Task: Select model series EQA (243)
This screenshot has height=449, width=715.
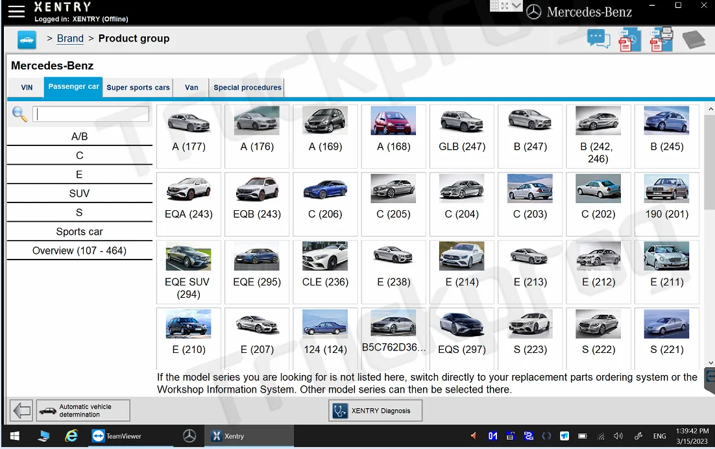Action: pyautogui.click(x=189, y=204)
